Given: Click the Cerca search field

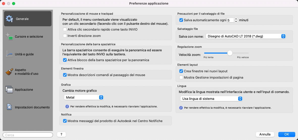Looking at the screenshot, I should [28, 135].
